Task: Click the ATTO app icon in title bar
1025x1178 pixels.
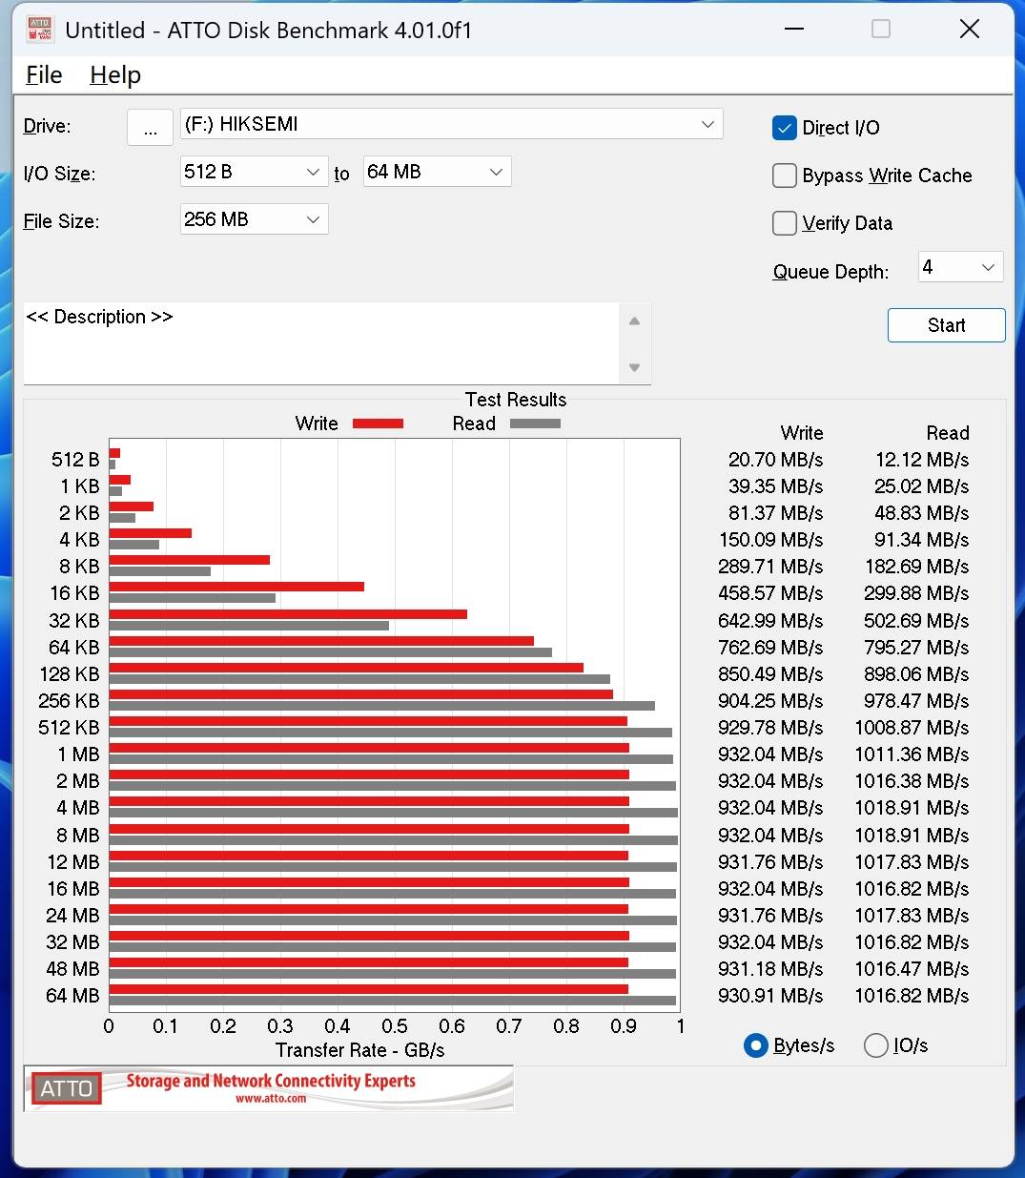Action: (39, 29)
